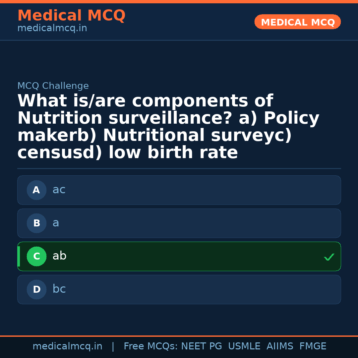Select the green option C letter circle
358x358 pixels.
tap(36, 257)
